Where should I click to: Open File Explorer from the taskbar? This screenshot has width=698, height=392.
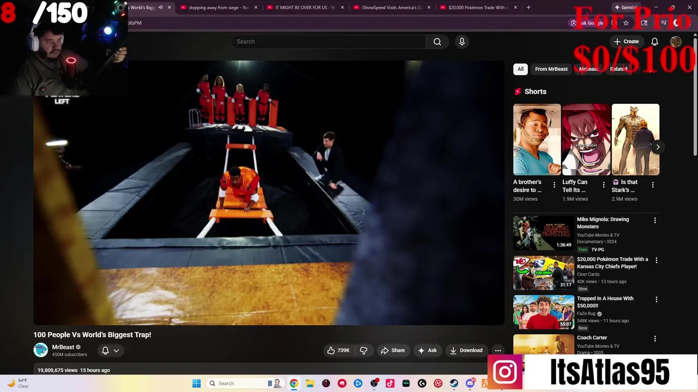click(x=310, y=383)
